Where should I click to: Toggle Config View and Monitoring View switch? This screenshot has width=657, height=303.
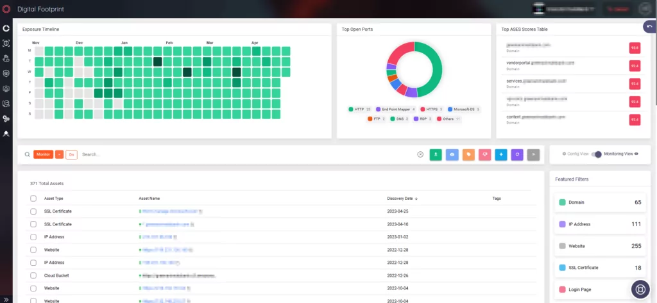point(597,154)
